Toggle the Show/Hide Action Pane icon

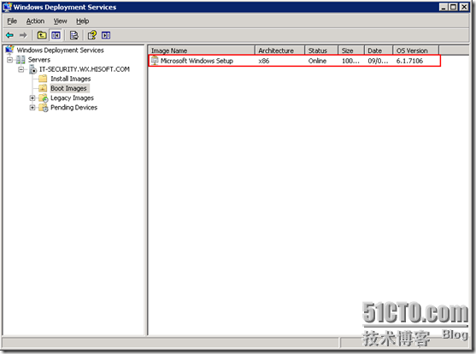click(106, 35)
